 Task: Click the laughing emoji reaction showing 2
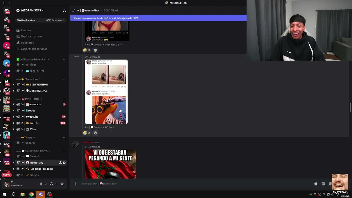87,133
